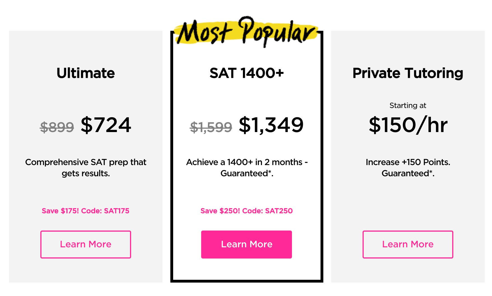Screen dimensions: 492x296
Task: Click the comprehensive SAT prep description
Action: tap(86, 168)
